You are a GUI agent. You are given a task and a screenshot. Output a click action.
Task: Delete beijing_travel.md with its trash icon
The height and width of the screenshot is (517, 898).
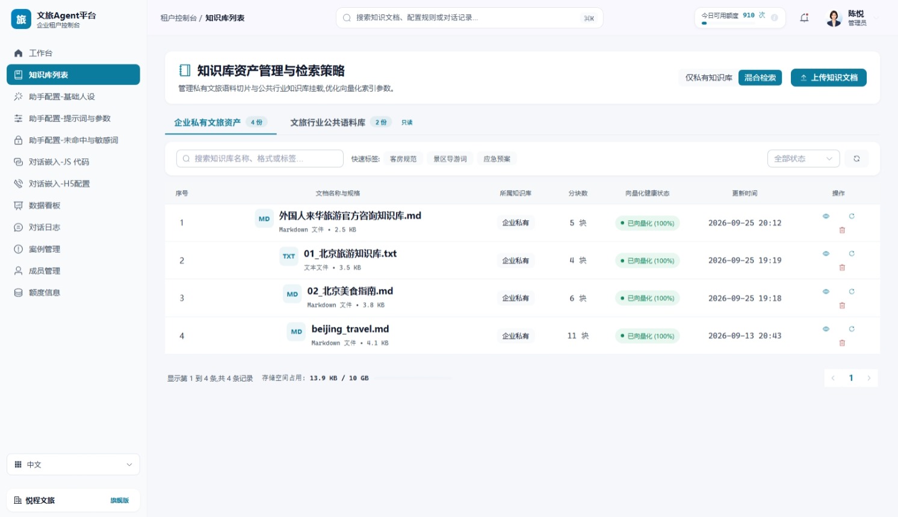[x=842, y=343]
